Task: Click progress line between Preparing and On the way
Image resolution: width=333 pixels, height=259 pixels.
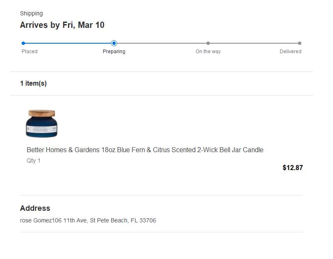Action: coord(161,43)
